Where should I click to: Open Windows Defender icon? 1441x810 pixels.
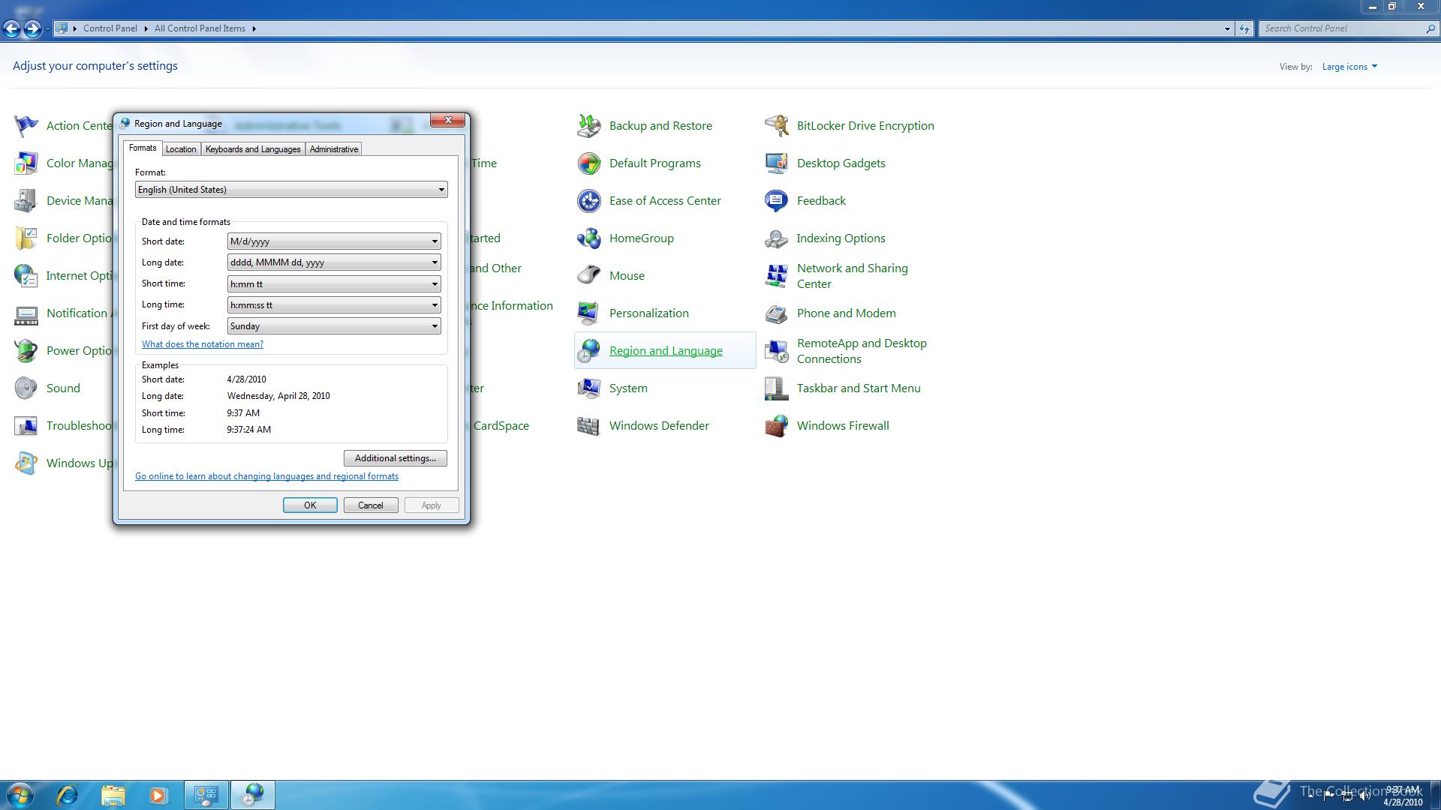pos(589,426)
